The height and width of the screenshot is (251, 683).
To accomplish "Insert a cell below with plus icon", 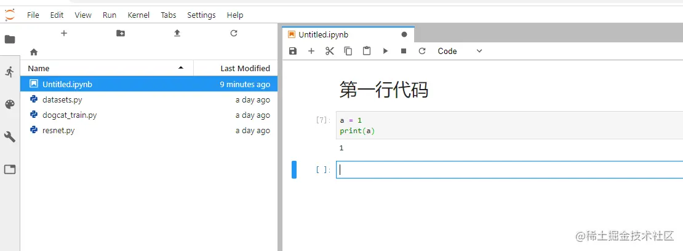I will (x=311, y=51).
